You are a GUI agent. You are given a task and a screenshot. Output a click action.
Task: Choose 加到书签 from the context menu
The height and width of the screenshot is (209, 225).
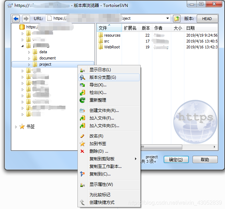pos(109,144)
